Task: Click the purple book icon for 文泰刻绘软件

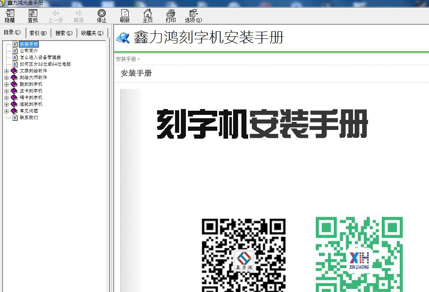Action: click(15, 71)
